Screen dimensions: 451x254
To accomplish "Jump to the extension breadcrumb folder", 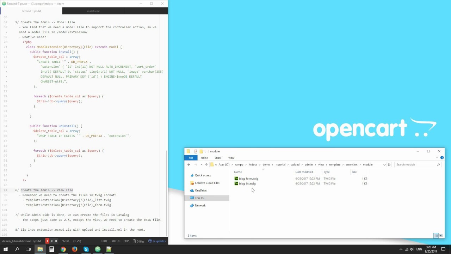I will [351, 165].
